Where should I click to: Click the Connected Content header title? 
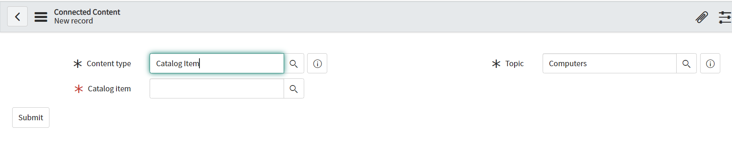point(87,12)
